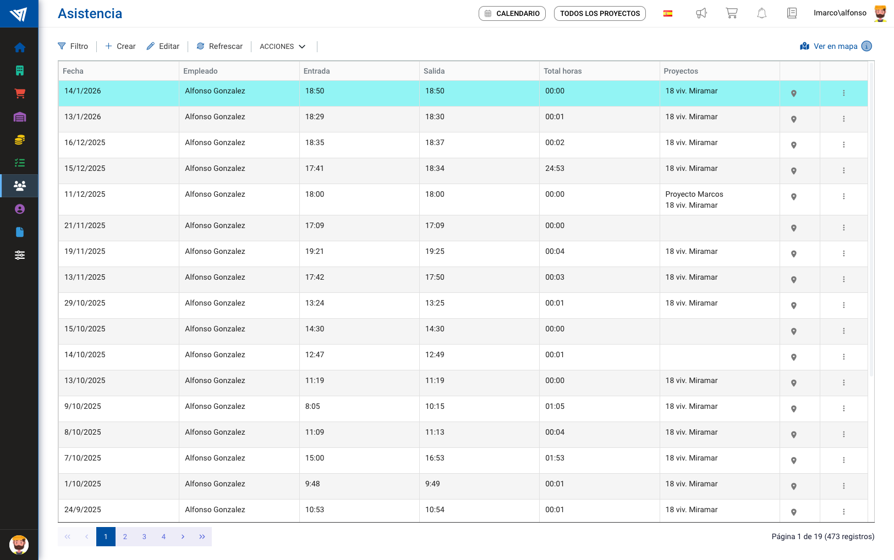894x560 pixels.
Task: Open the home icon in sidebar
Action: [x=20, y=48]
